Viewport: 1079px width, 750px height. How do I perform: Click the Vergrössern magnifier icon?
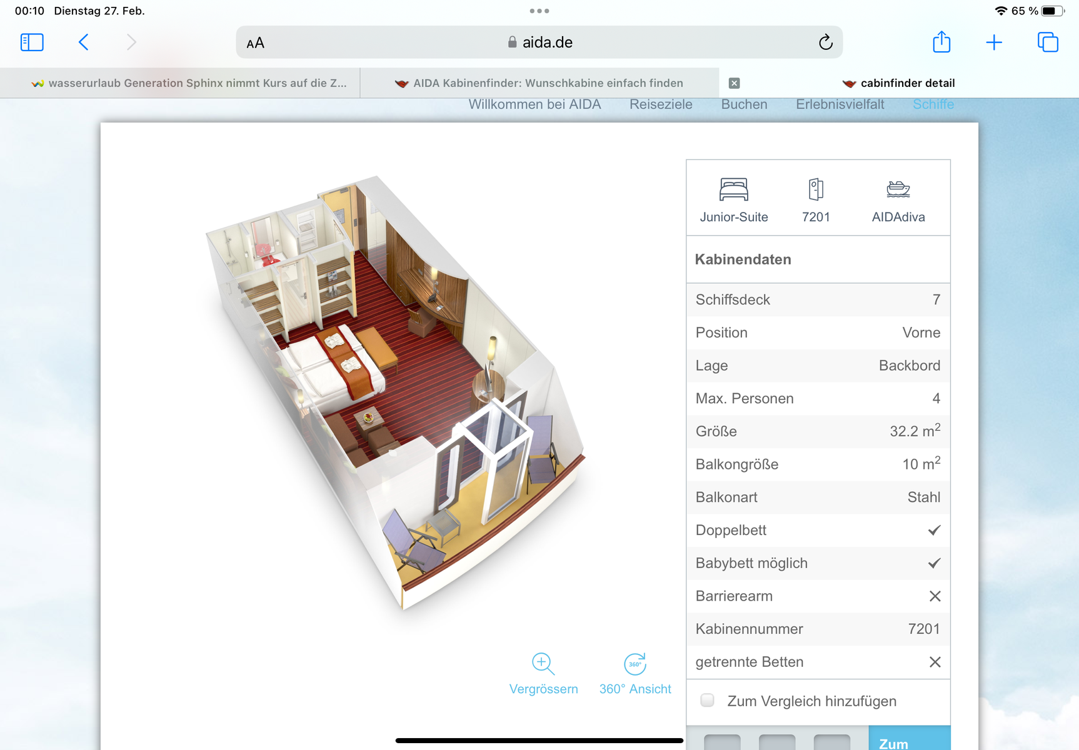click(543, 664)
